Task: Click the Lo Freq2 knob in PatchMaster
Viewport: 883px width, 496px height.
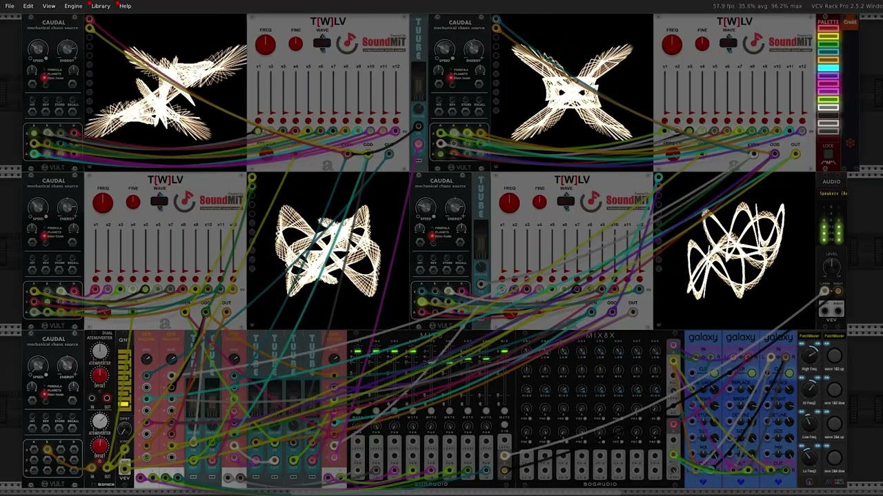Action: coord(809,457)
